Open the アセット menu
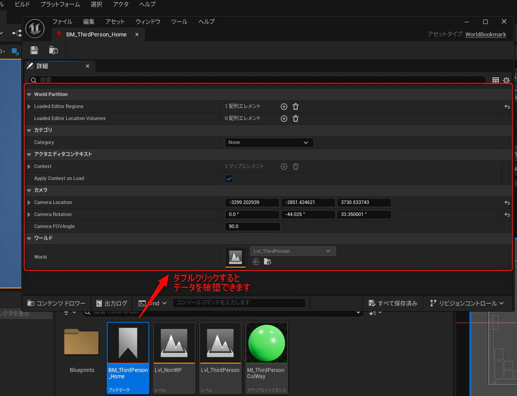Image resolution: width=517 pixels, height=396 pixels. 115,22
